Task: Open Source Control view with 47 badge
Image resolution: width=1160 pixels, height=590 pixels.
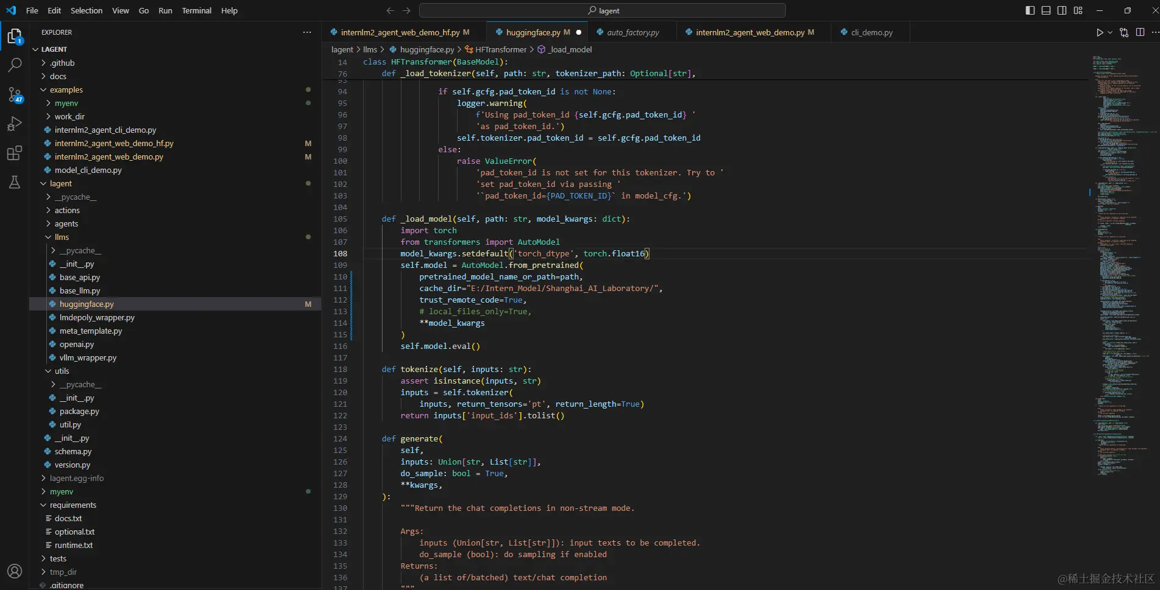Action: [15, 94]
